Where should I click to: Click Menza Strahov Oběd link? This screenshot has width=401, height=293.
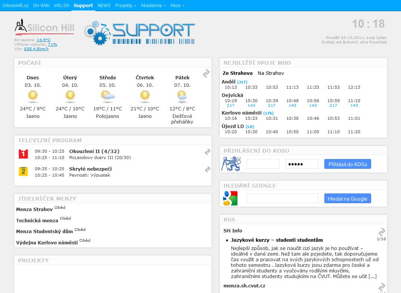(59, 207)
